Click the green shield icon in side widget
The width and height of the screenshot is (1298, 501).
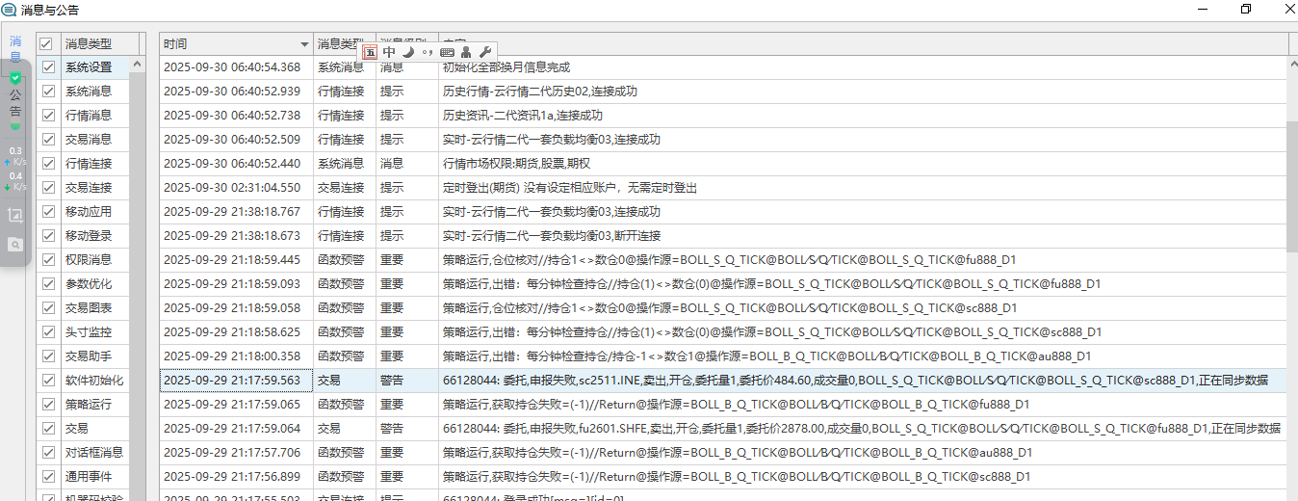pyautogui.click(x=15, y=77)
